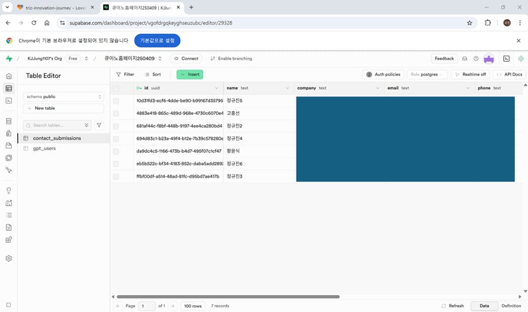528x312 pixels.
Task: Toggle Realtime off button
Action: pos(470,74)
